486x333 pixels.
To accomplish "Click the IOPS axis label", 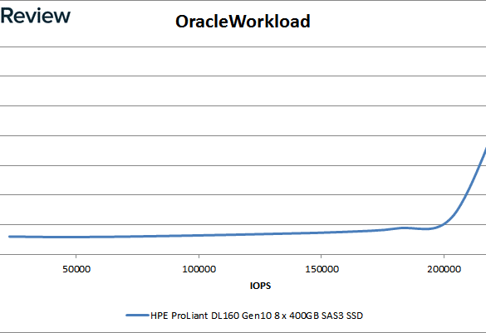I will pyautogui.click(x=260, y=286).
